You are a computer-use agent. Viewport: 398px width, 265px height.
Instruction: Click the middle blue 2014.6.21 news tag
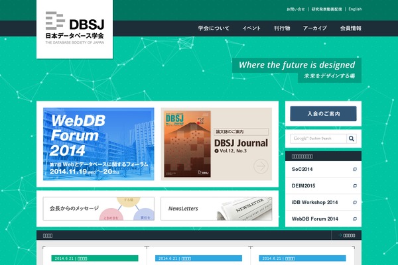tap(198, 258)
